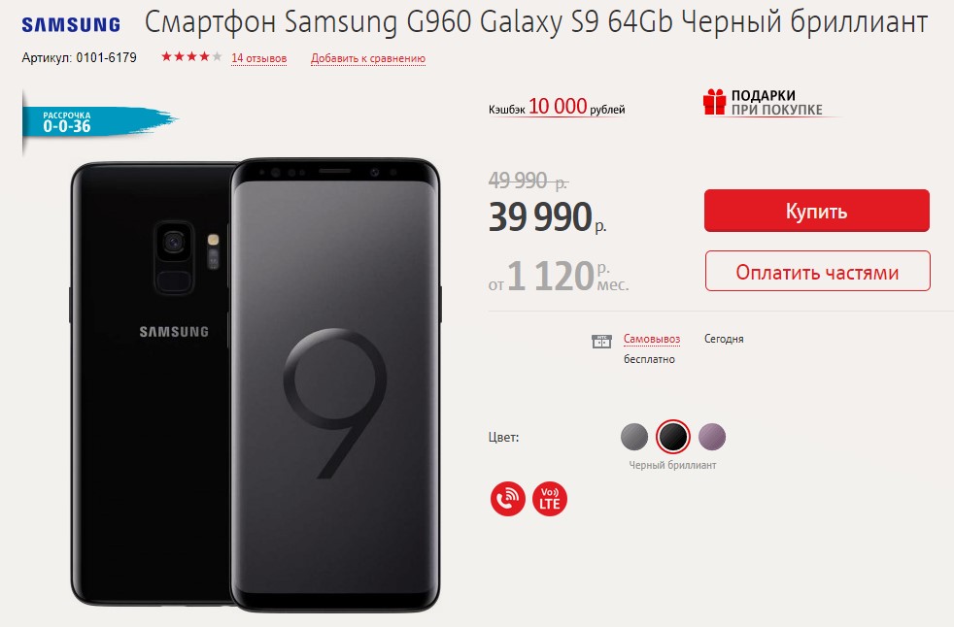Click the 10 000 cashback link
The width and height of the screenshot is (954, 627).
point(558,107)
